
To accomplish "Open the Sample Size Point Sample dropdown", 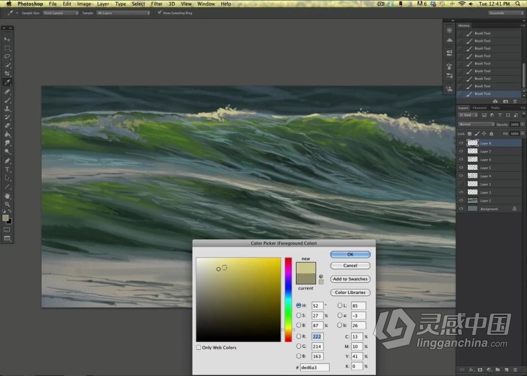I will [x=61, y=13].
